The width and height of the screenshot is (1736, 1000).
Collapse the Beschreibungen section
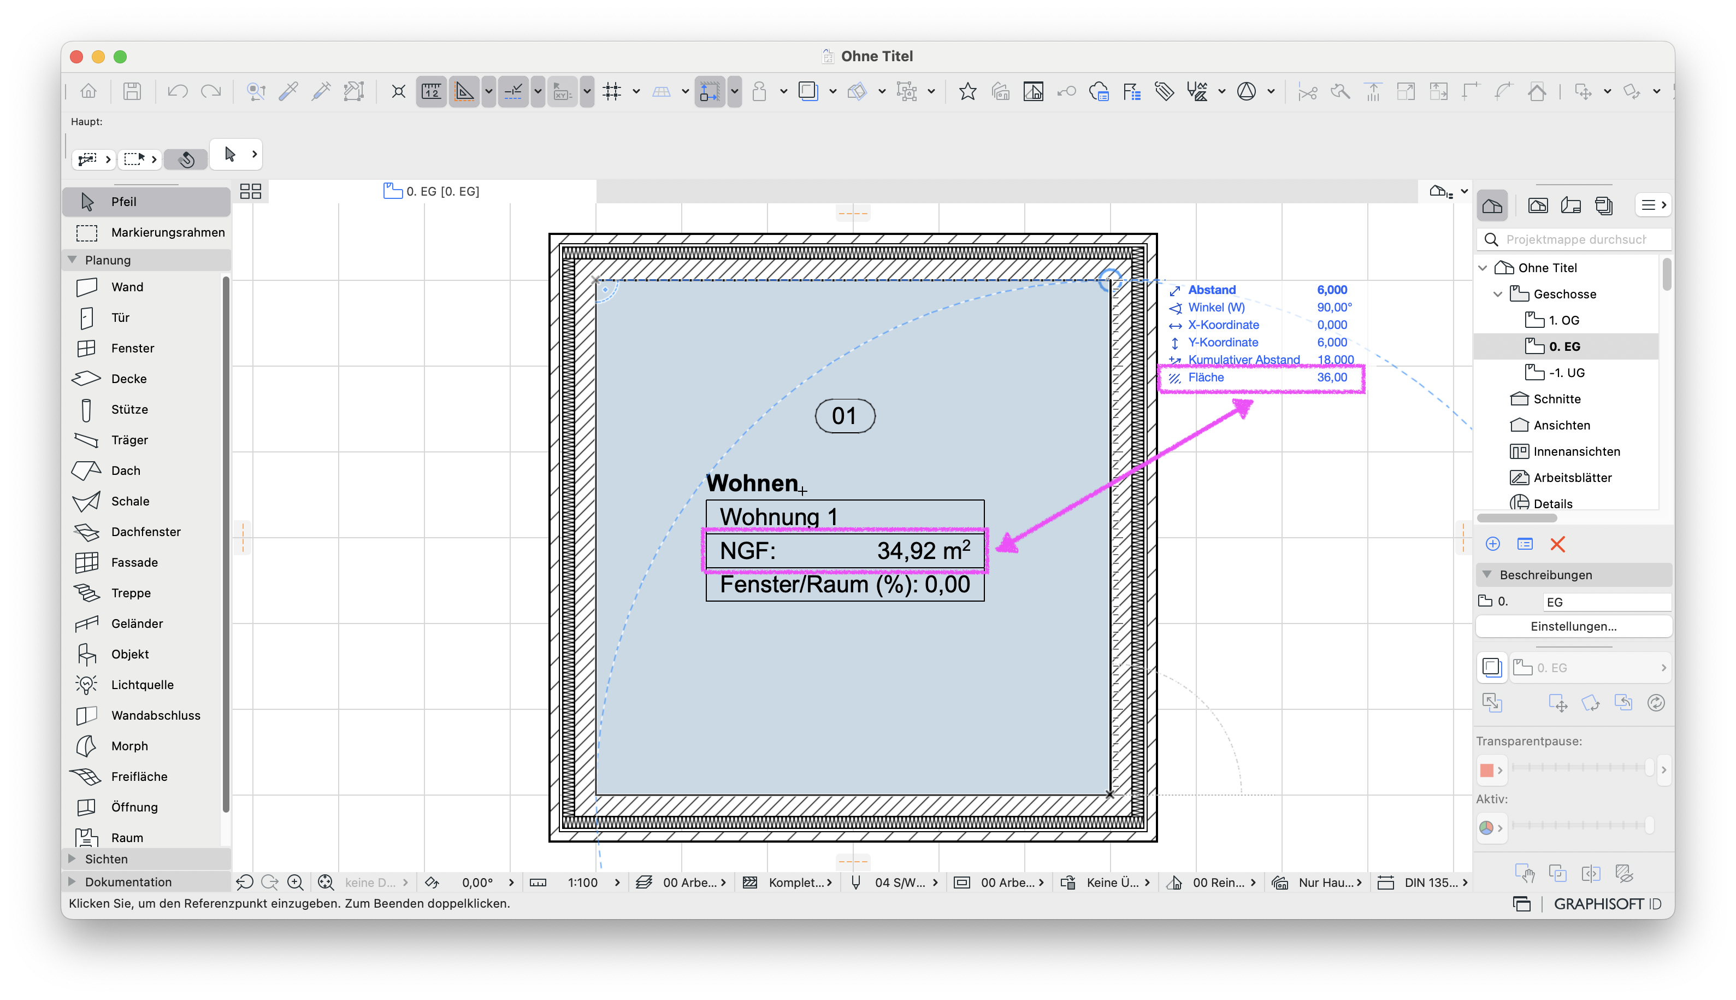click(x=1487, y=574)
